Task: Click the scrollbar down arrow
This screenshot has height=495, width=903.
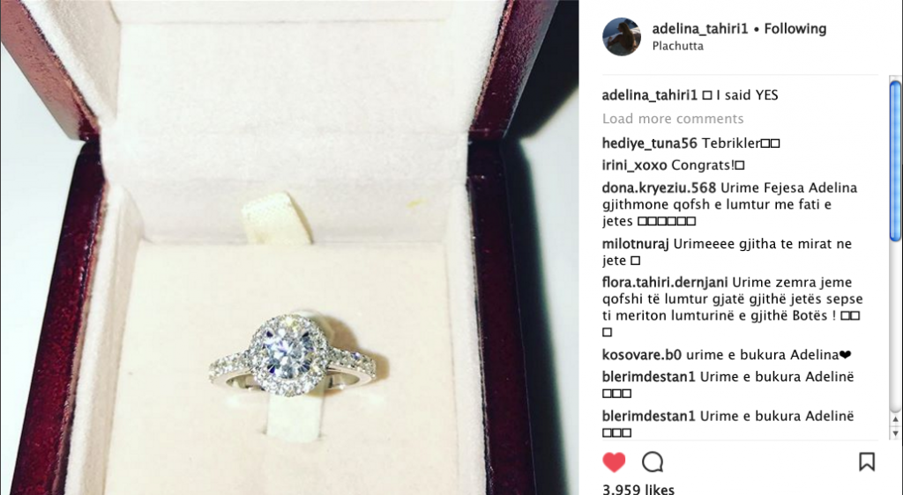Action: (895, 433)
